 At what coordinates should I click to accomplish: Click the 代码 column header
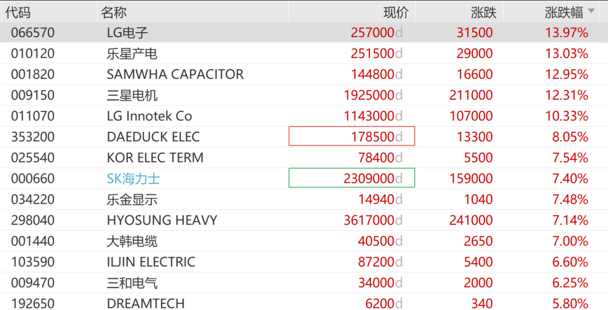(x=18, y=12)
